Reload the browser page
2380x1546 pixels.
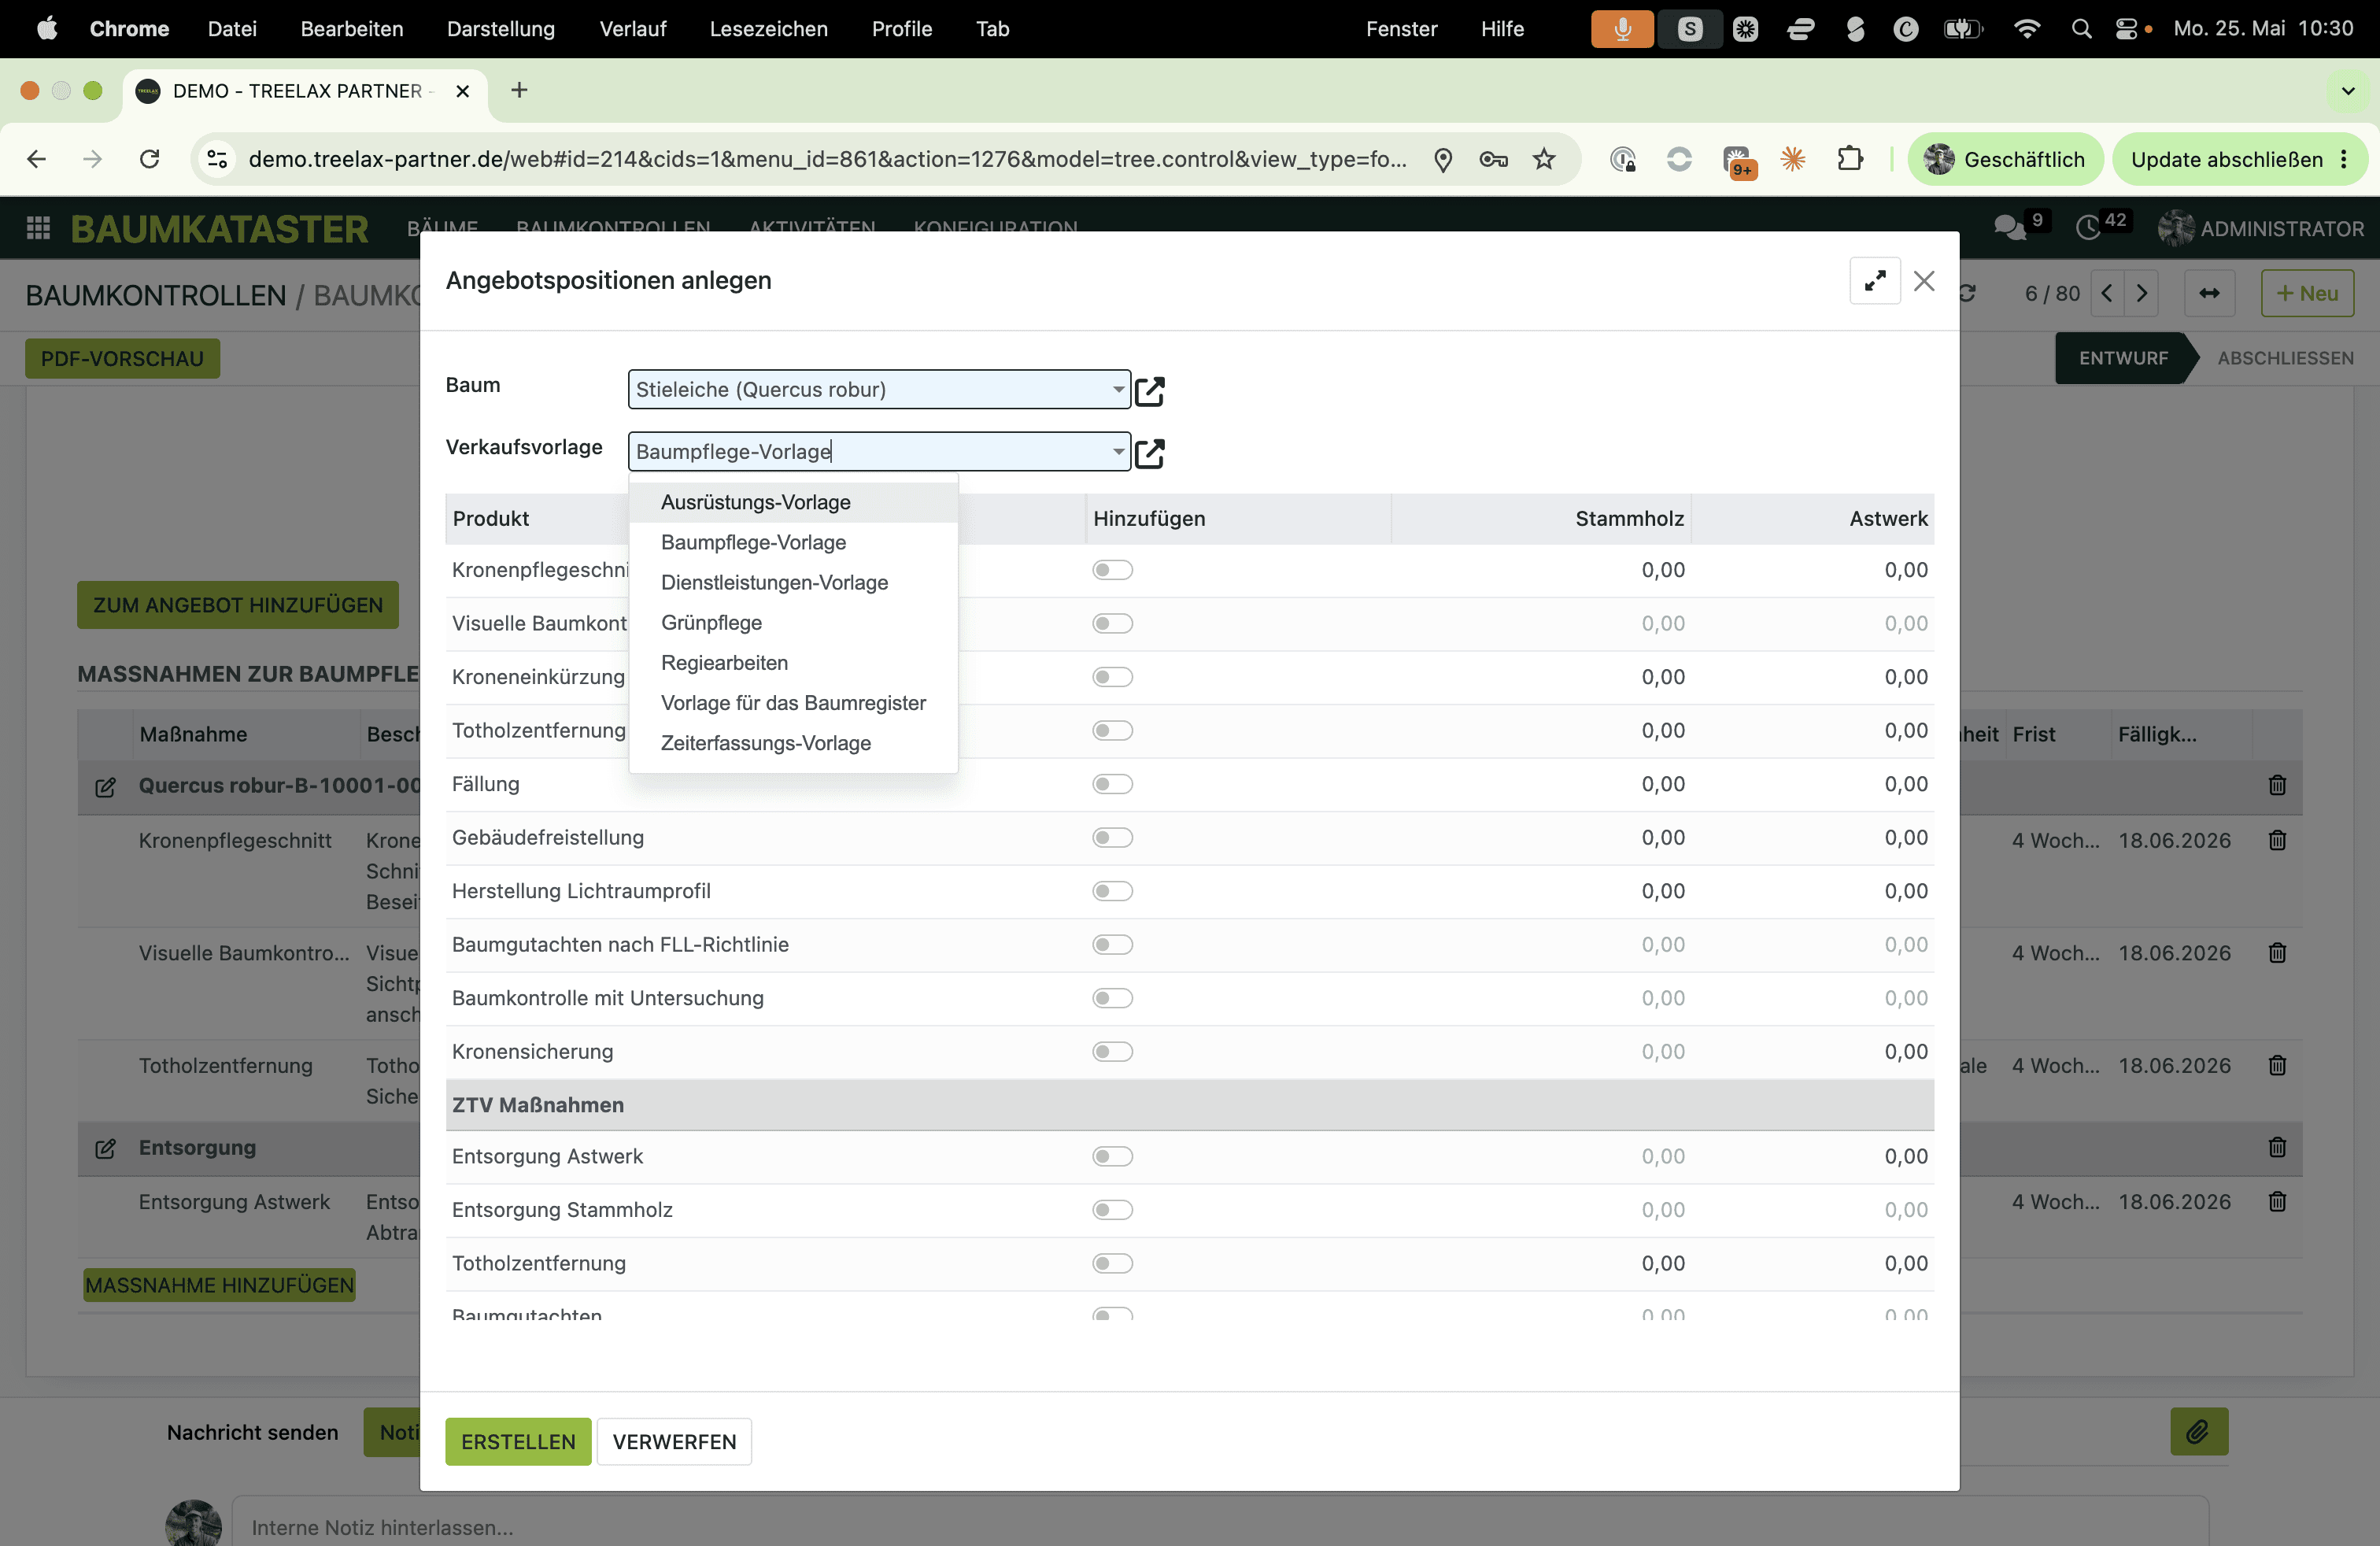pyautogui.click(x=150, y=159)
